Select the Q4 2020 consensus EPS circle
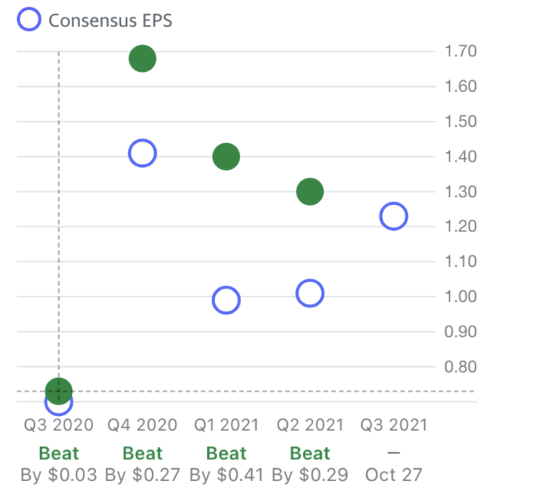 coord(143,153)
